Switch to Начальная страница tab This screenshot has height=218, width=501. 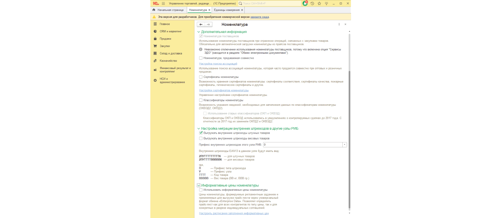[168, 10]
